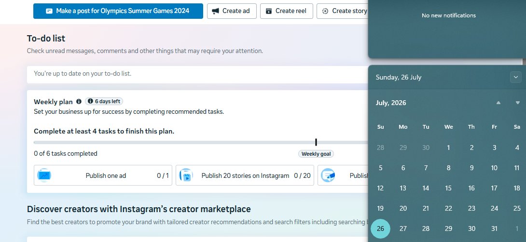Screen dimensions: 526x242
Task: Click the icon on the third Publish task card
Action: coord(328,175)
